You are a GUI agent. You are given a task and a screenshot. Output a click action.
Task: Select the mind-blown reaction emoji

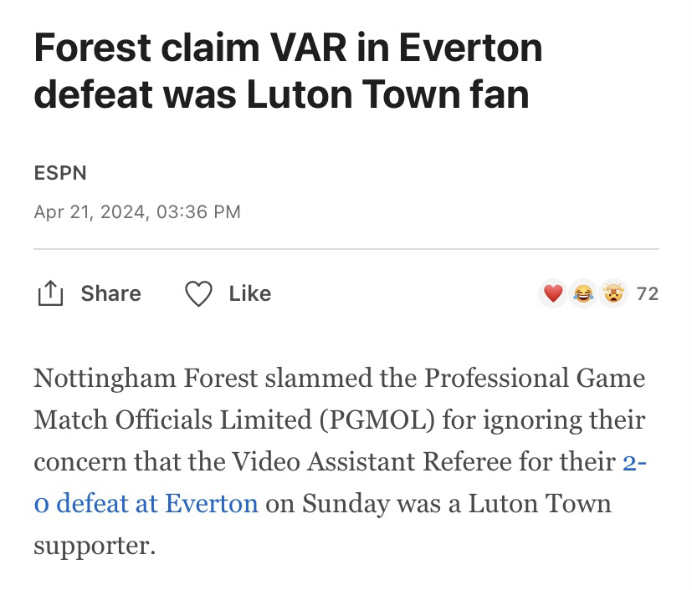coord(613,293)
